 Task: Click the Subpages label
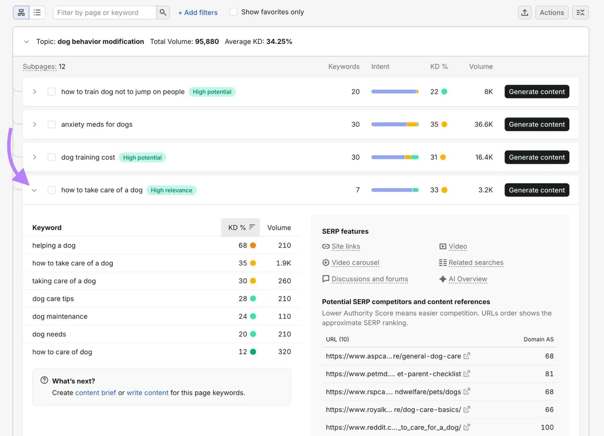click(x=39, y=66)
